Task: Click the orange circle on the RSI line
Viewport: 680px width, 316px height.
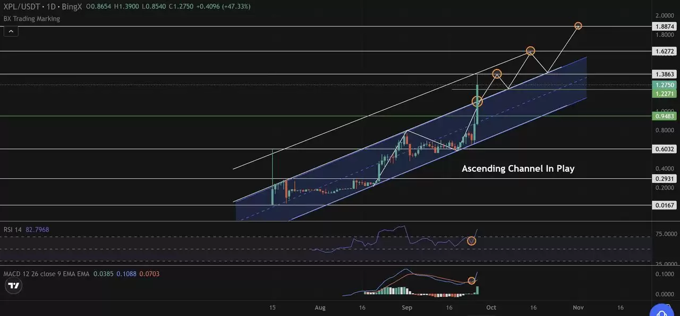Action: point(471,241)
